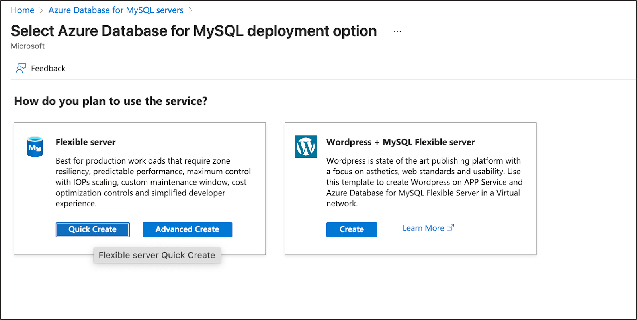This screenshot has height=320, width=637.
Task: Click the breadcrumb chevron after Home
Action: pyautogui.click(x=41, y=10)
